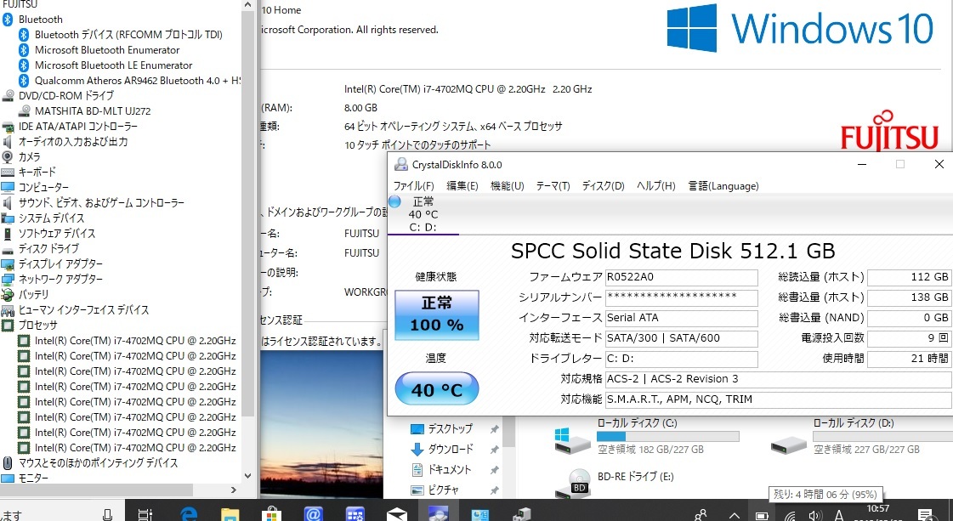
Task: Click the Serial ATA interface field
Action: pos(682,318)
